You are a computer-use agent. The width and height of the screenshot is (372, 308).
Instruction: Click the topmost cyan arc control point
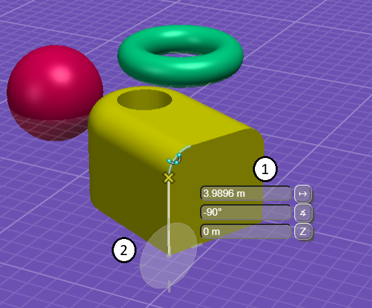179,155
